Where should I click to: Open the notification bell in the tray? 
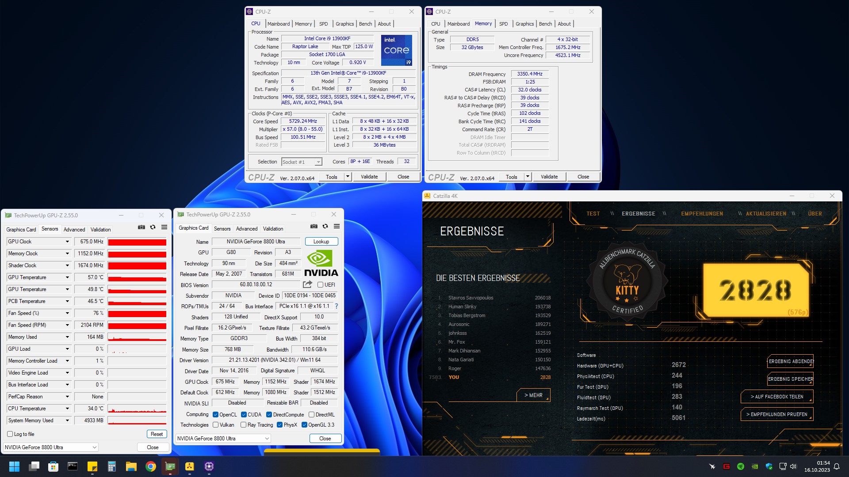[837, 466]
